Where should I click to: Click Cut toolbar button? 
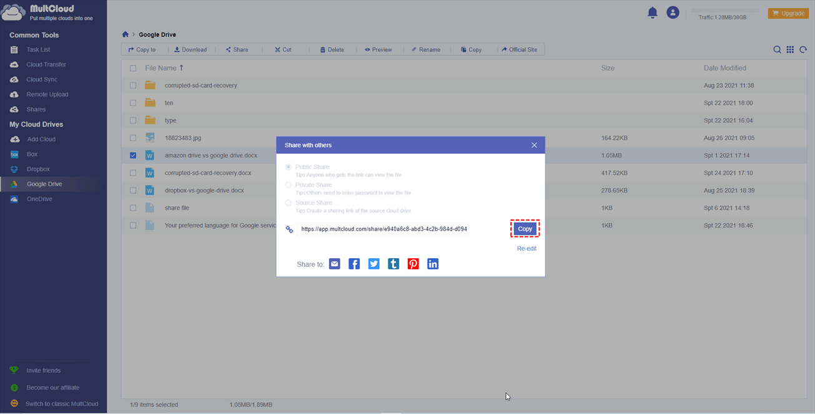(x=283, y=49)
